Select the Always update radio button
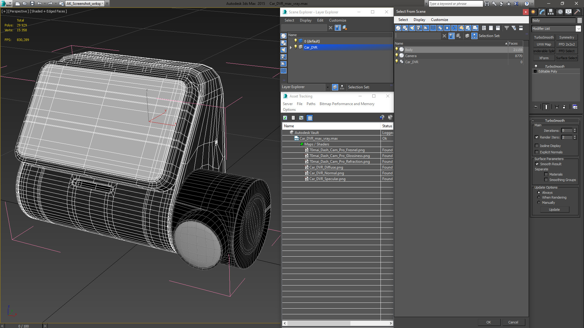This screenshot has height=328, width=584. click(x=539, y=193)
